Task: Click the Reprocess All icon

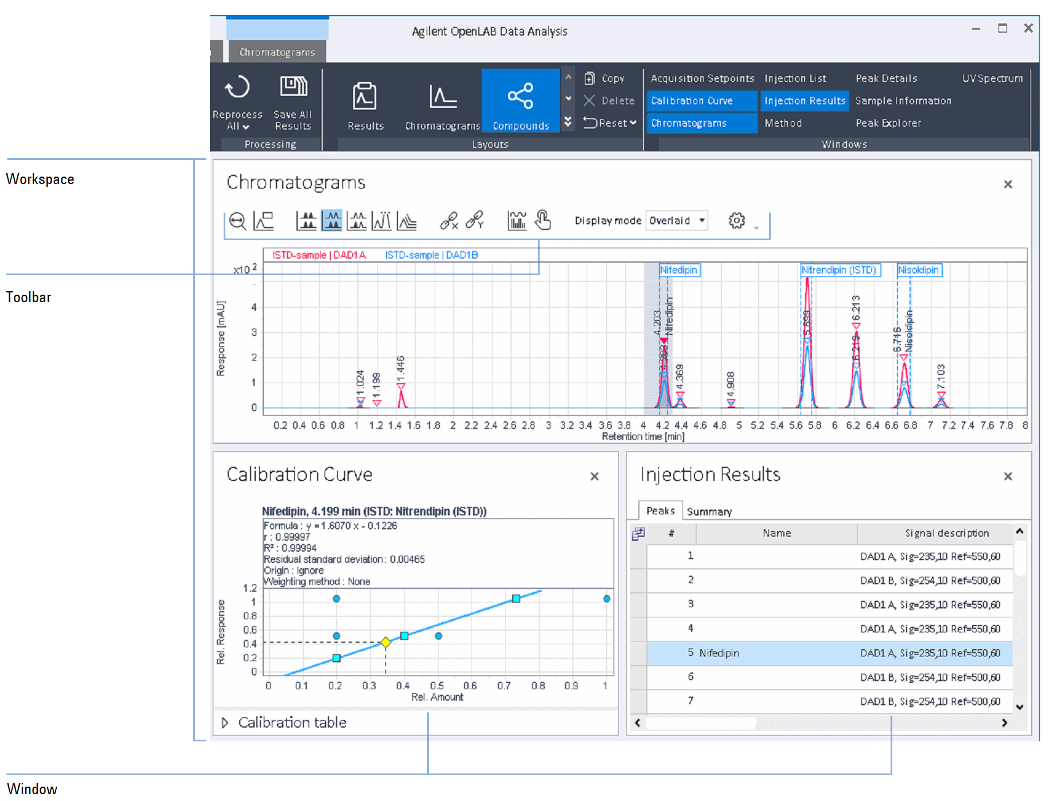Action: 237,88
